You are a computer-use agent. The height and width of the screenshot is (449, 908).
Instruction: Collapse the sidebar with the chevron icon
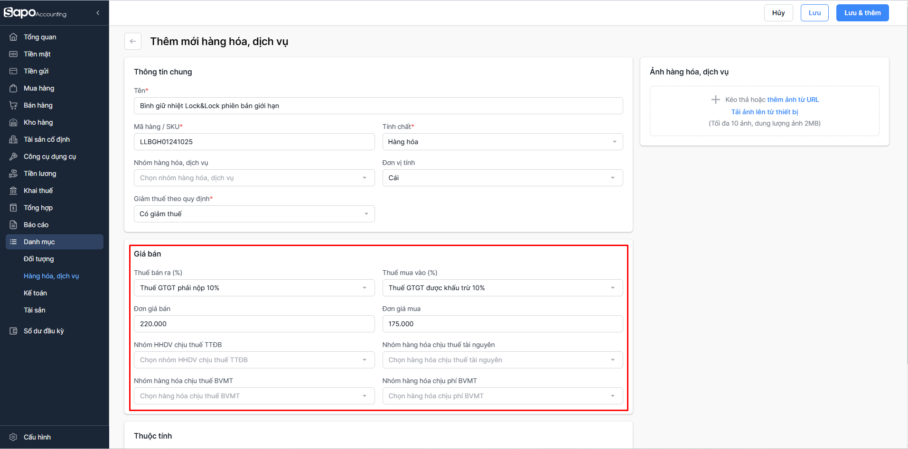(x=98, y=13)
